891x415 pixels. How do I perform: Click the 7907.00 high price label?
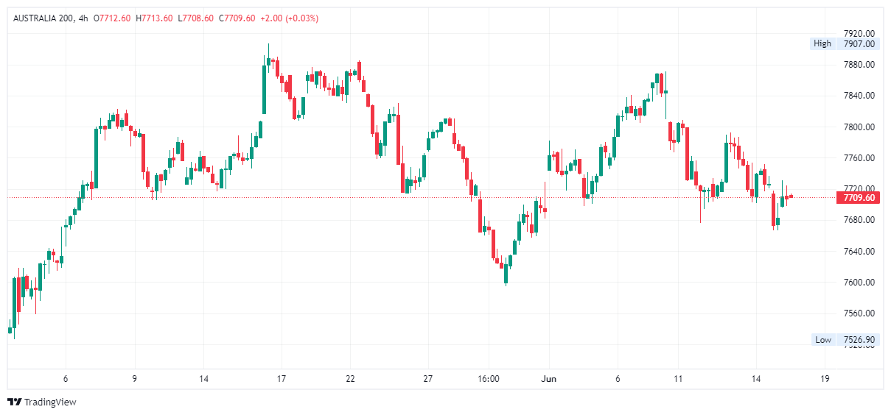pos(859,43)
